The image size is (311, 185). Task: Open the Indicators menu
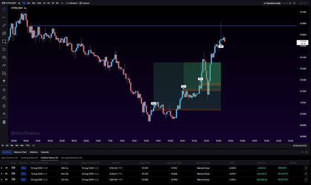(72, 3)
